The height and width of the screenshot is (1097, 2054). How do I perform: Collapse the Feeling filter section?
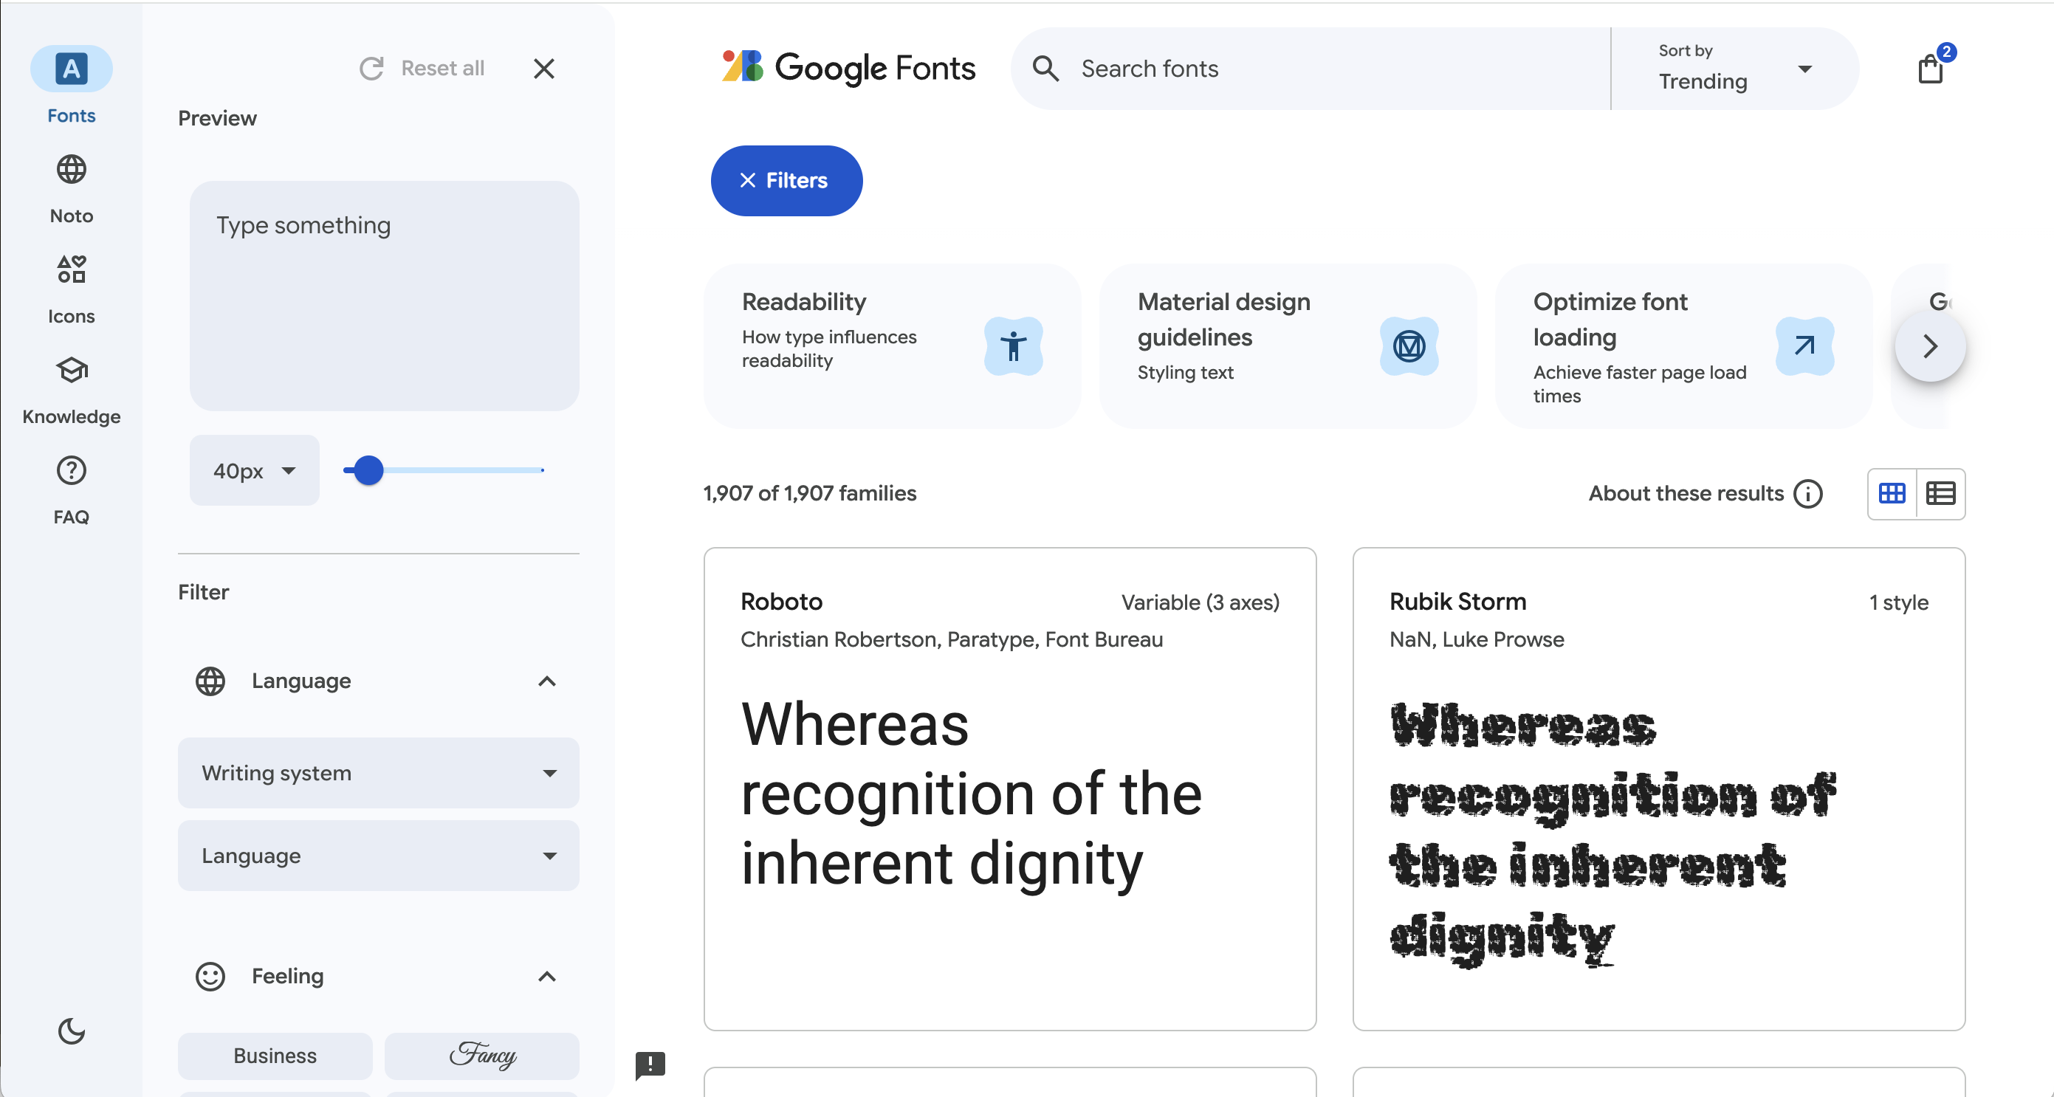(x=546, y=976)
